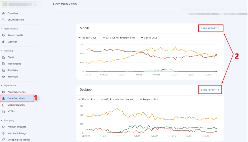Go to URL inspection
248x142 pixels.
(16, 20)
